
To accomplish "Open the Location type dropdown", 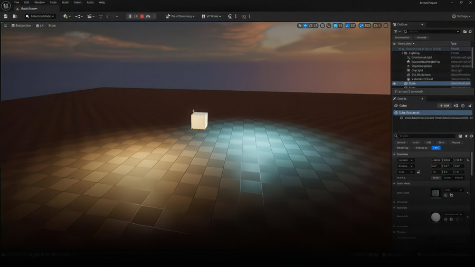I will coord(406,160).
